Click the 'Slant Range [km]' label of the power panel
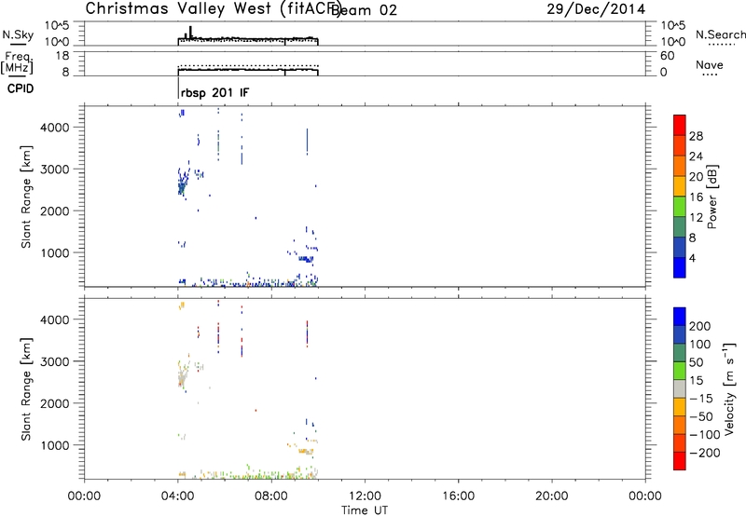This screenshot has width=746, height=516. [26, 197]
